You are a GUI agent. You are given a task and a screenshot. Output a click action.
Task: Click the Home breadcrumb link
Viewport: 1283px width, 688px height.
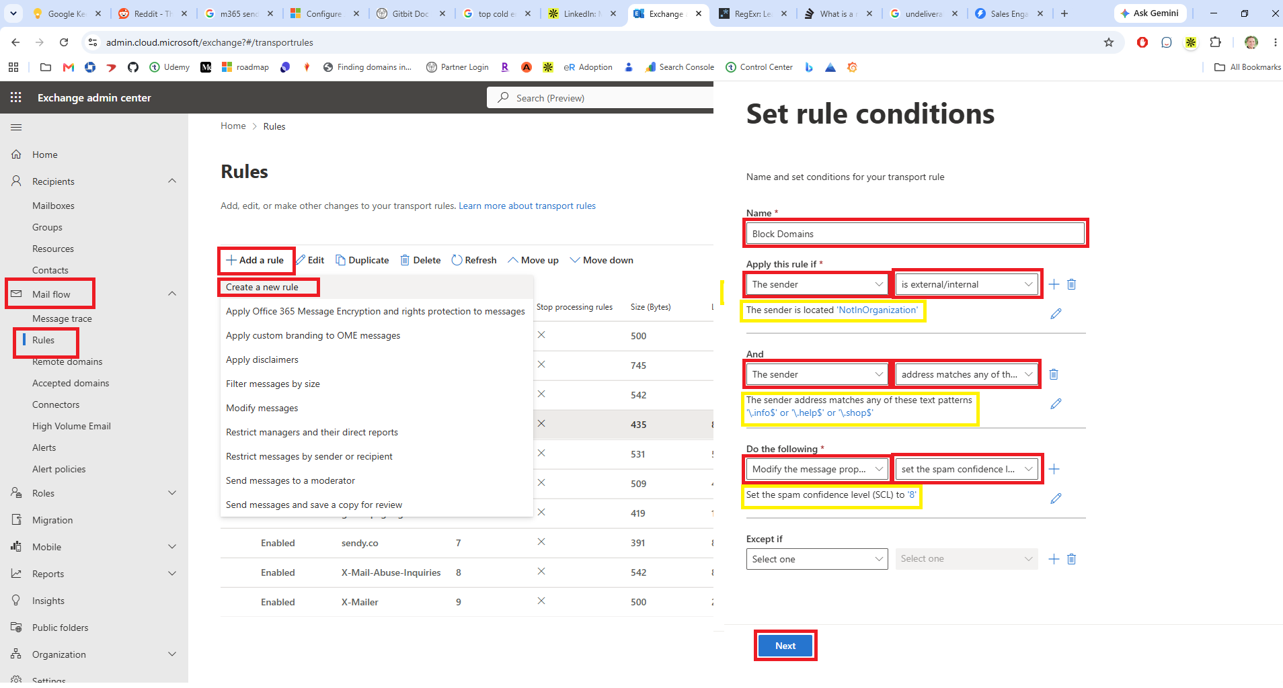pyautogui.click(x=233, y=126)
